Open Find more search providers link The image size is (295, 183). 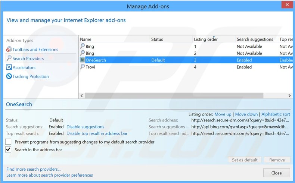[33, 169]
